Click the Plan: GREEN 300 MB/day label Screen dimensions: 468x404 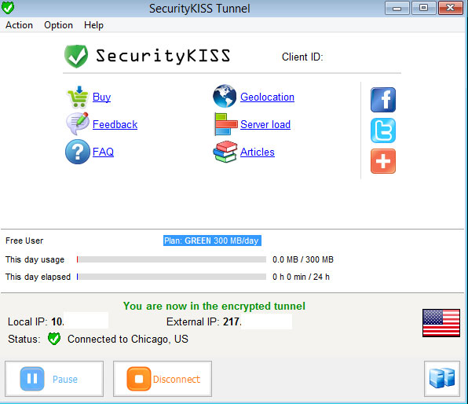click(x=212, y=241)
